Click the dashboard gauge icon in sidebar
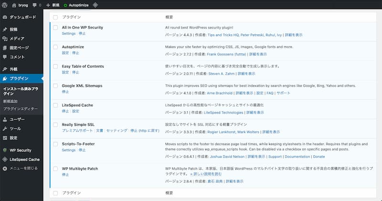The height and width of the screenshot is (201, 382). [x=5, y=17]
